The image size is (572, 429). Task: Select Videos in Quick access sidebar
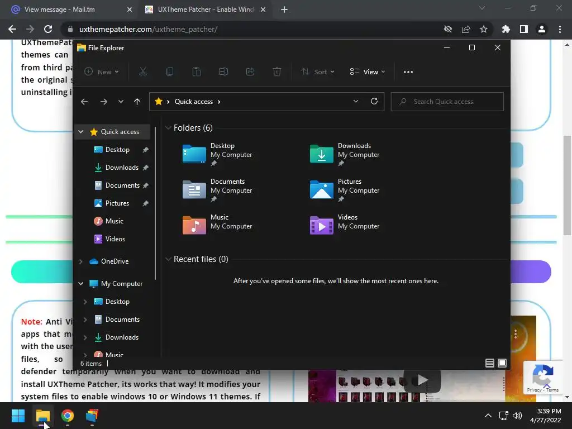115,239
